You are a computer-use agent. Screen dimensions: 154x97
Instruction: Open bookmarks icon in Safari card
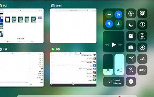(56, 10)
